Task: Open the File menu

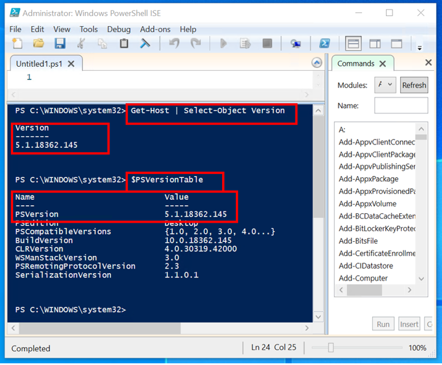Action: [15, 29]
